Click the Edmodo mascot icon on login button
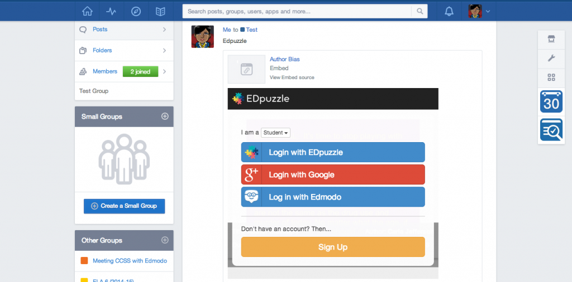The image size is (572, 282). 251,197
